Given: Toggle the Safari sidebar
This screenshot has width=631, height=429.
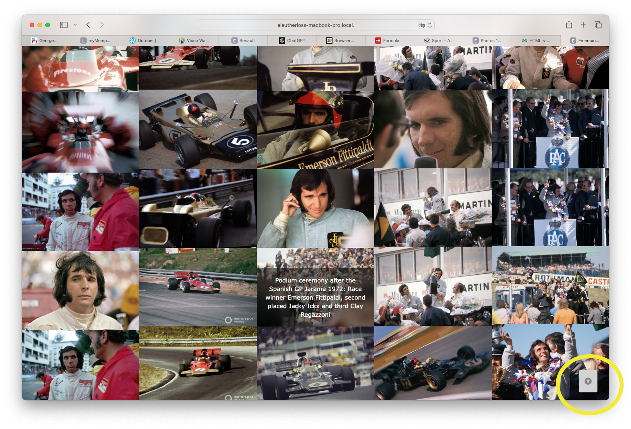Looking at the screenshot, I should 64,25.
